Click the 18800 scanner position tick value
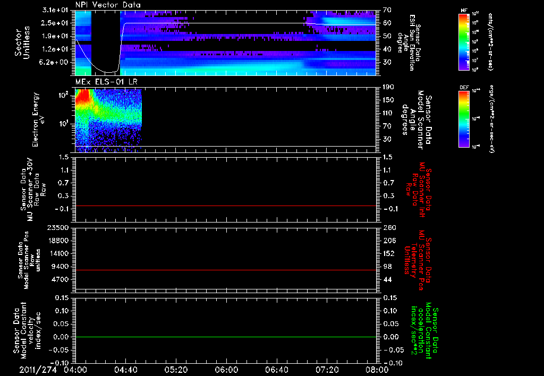Screen dimensions: 544x376 57,241
